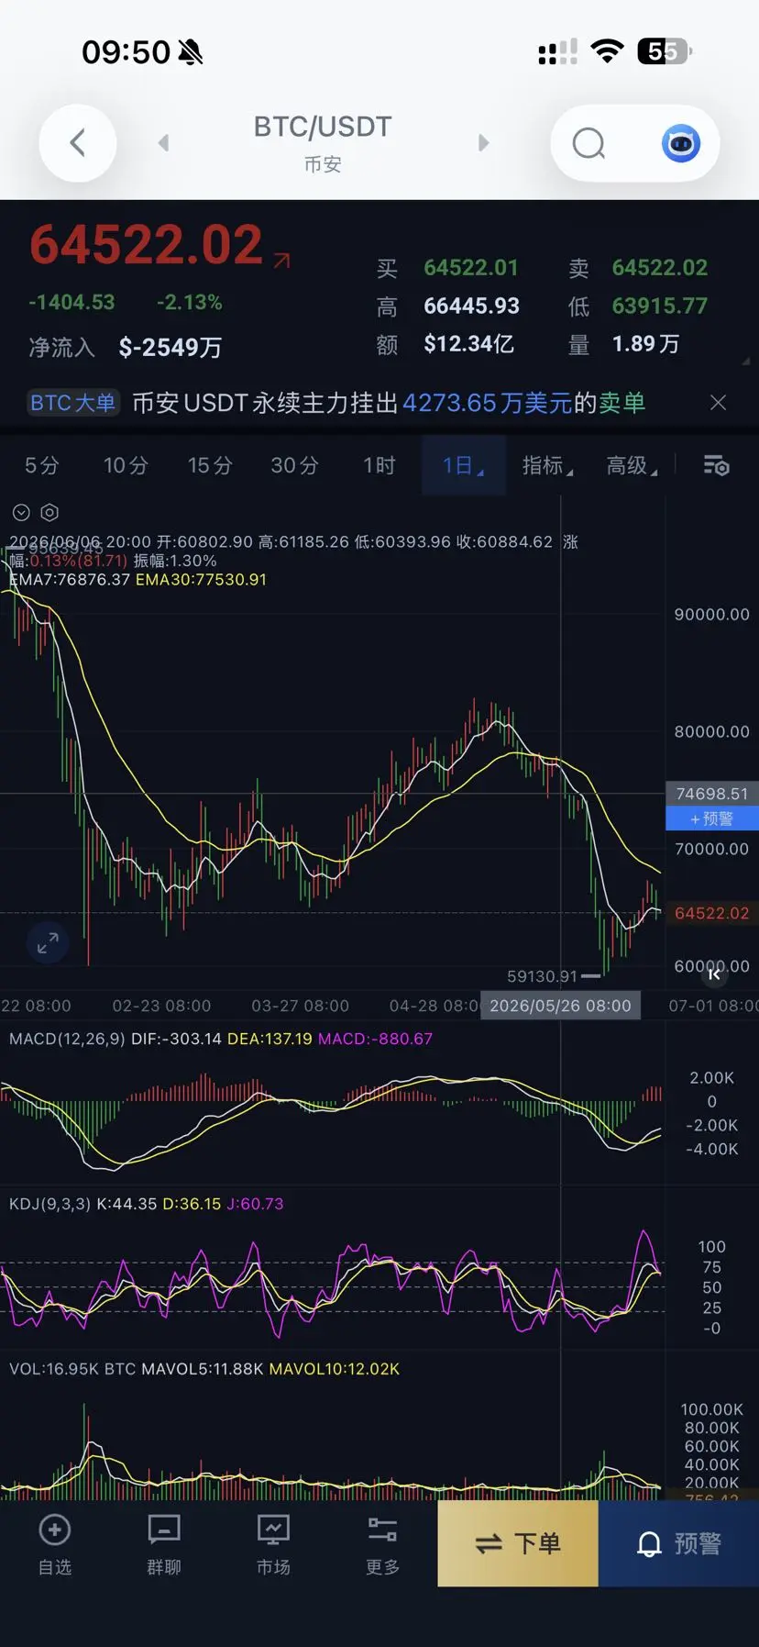
Task: Open 群聊 group chat
Action: pyautogui.click(x=164, y=1543)
